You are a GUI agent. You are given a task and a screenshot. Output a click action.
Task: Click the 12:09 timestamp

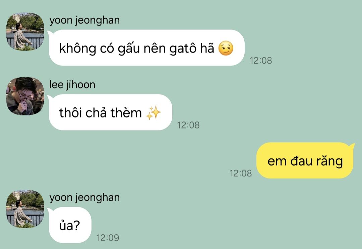[108, 238]
